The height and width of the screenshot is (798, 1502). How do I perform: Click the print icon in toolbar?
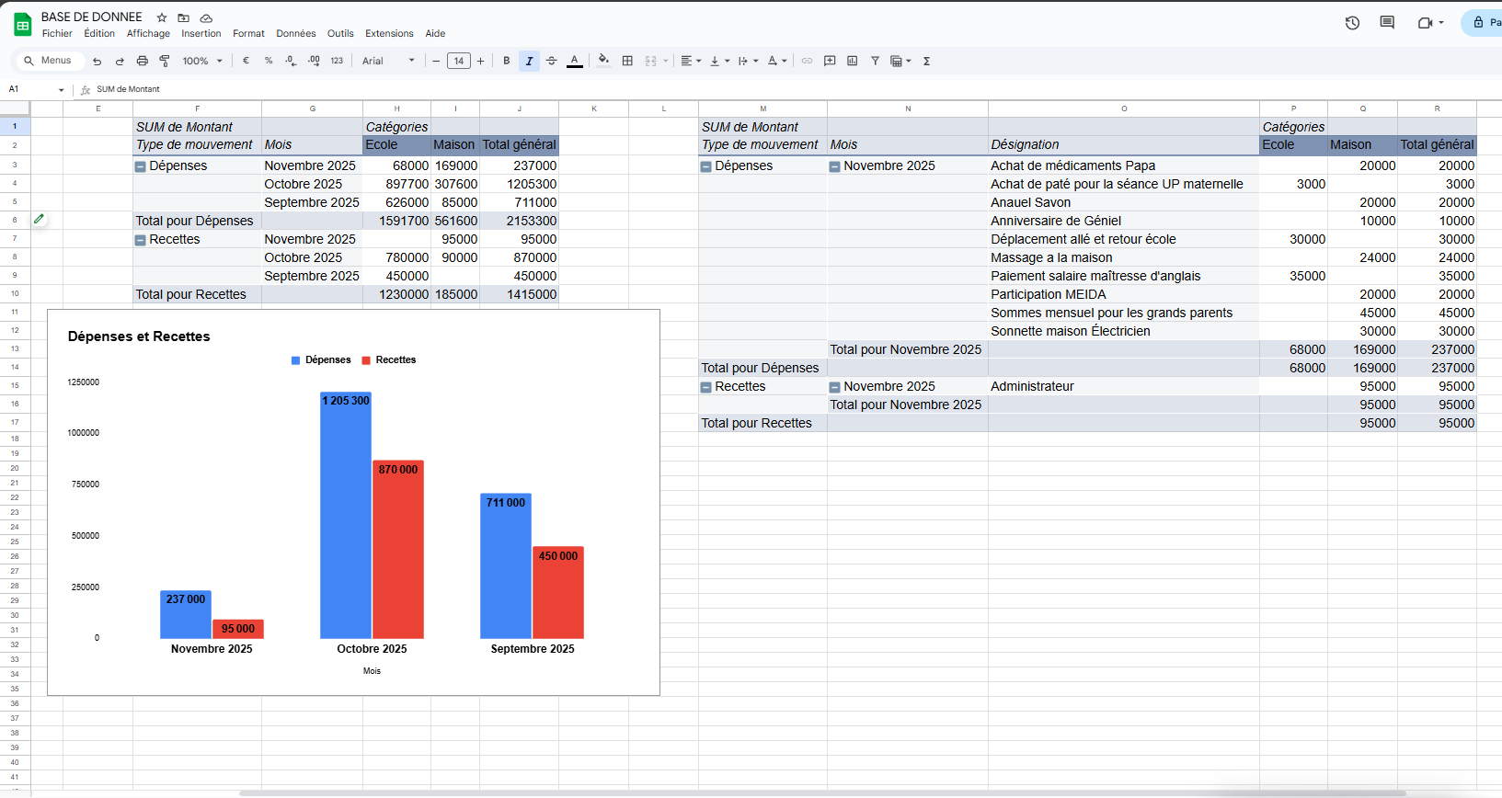(x=142, y=61)
